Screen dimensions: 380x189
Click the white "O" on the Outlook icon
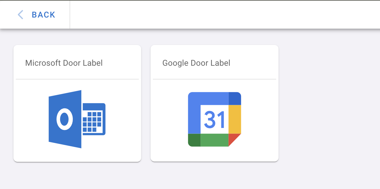[64, 119]
